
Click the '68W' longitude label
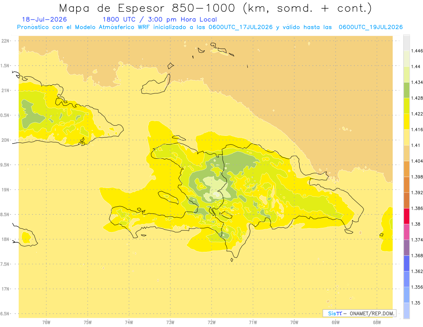(377, 322)
